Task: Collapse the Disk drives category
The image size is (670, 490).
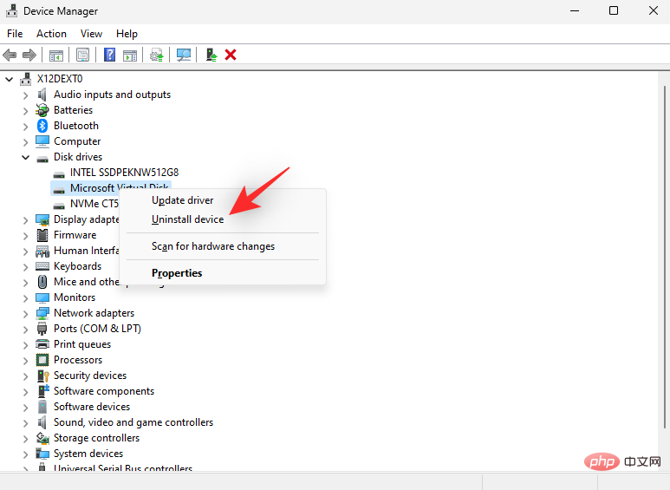Action: pos(26,157)
